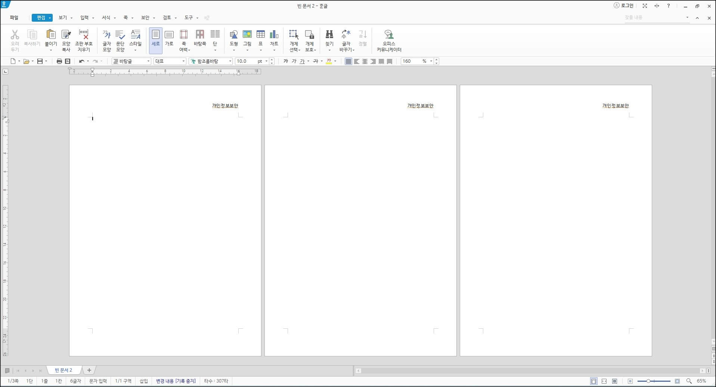Click the horizontal scrollbar at the bottom
The width and height of the screenshot is (716, 387).
530,371
